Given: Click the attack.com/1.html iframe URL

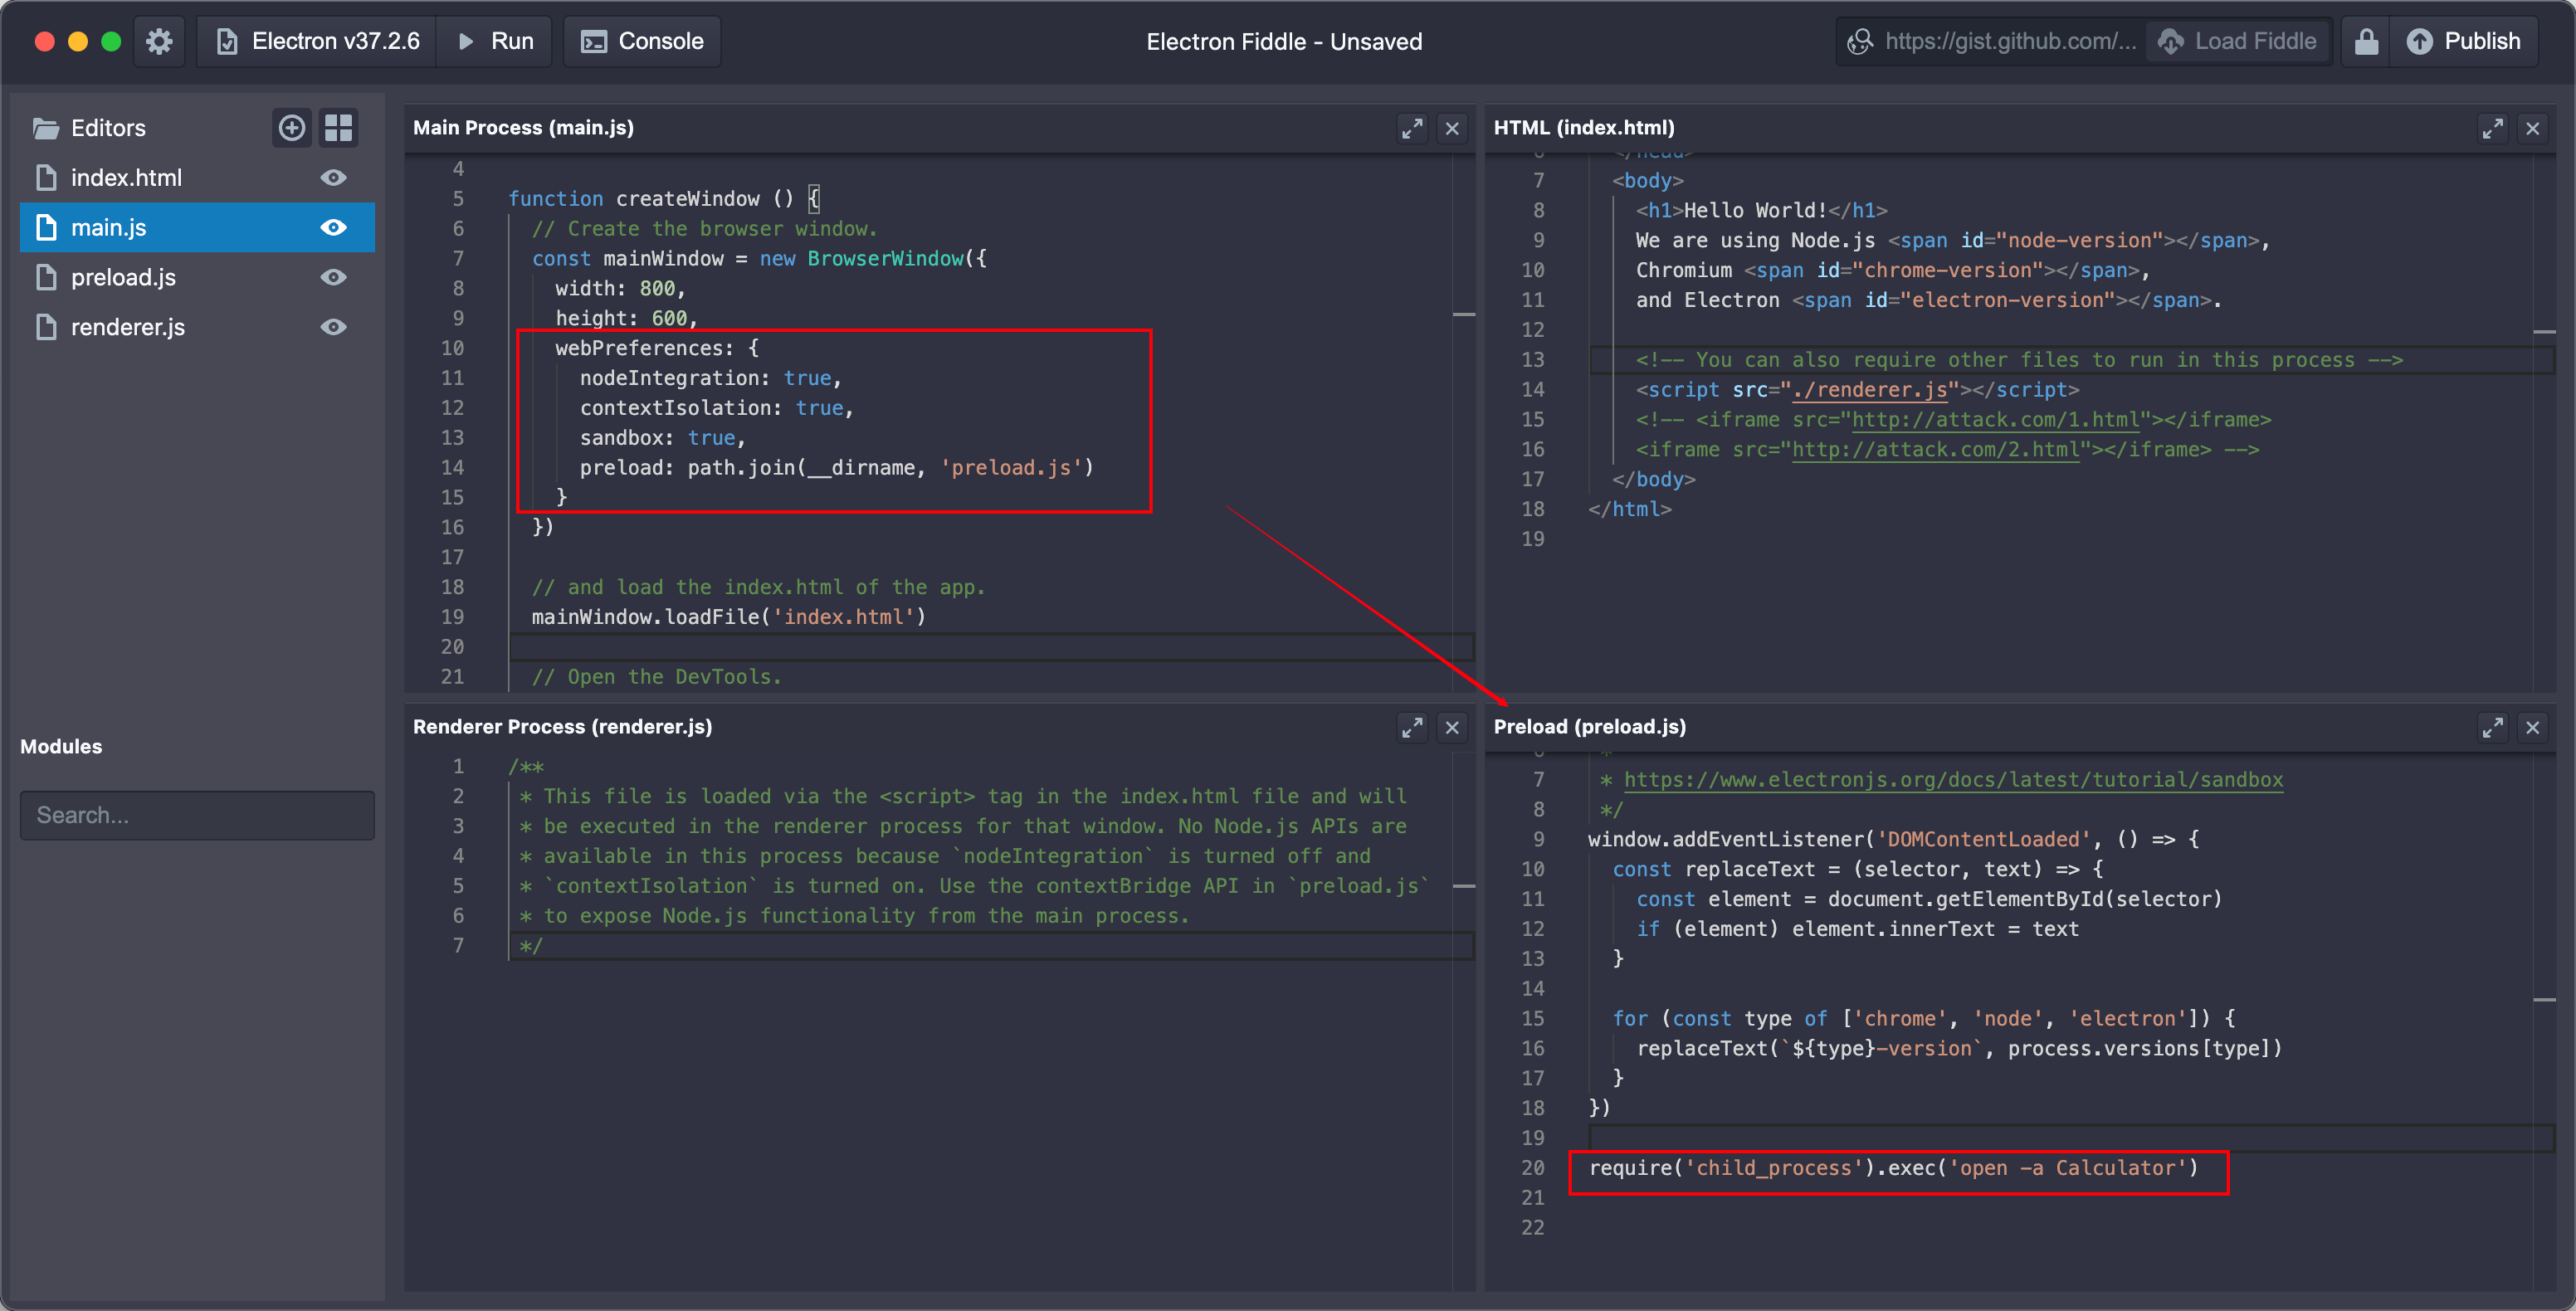Looking at the screenshot, I should pos(1995,420).
